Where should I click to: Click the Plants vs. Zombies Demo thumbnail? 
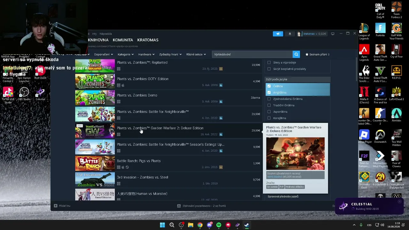(95, 98)
